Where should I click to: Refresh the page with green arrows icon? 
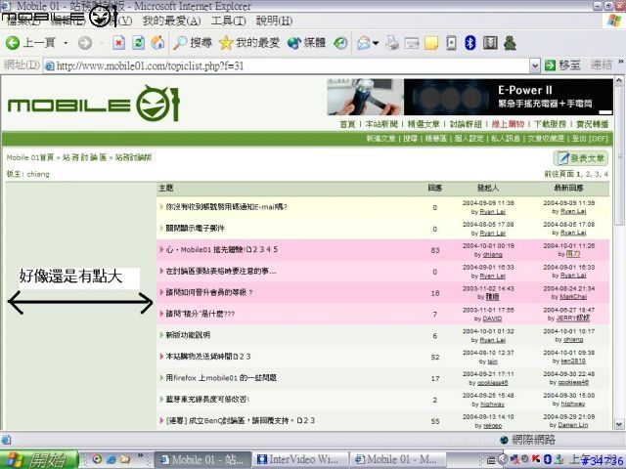coord(138,43)
